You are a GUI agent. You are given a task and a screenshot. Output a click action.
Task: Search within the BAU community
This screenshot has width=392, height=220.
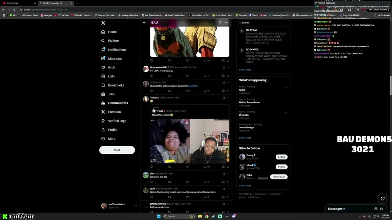point(220,22)
